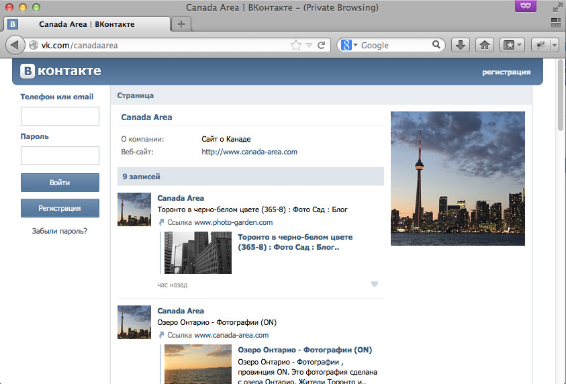
Task: Reload the page with the refresh icon
Action: pyautogui.click(x=322, y=45)
